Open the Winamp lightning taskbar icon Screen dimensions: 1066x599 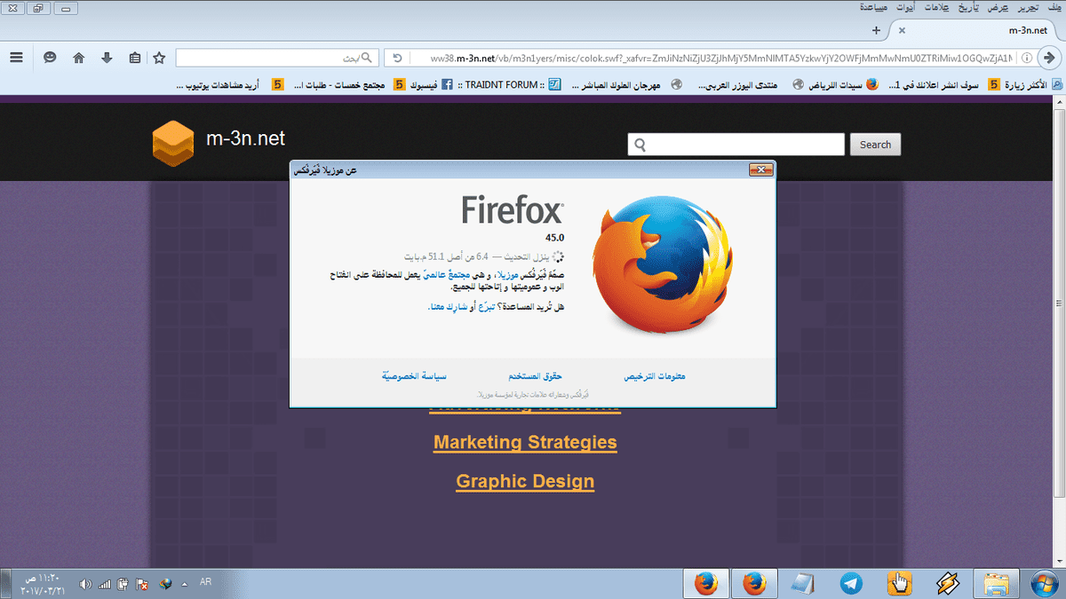point(948,583)
